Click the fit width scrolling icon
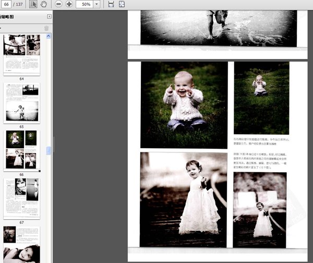This screenshot has width=313, height=263. point(111,4)
